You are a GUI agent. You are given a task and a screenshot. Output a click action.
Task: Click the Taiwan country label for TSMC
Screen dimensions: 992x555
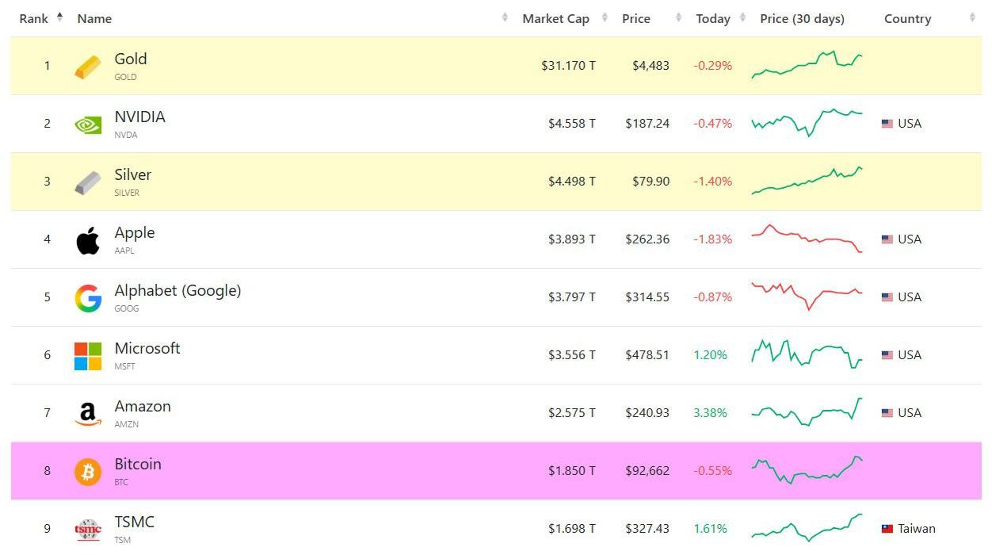coord(916,529)
